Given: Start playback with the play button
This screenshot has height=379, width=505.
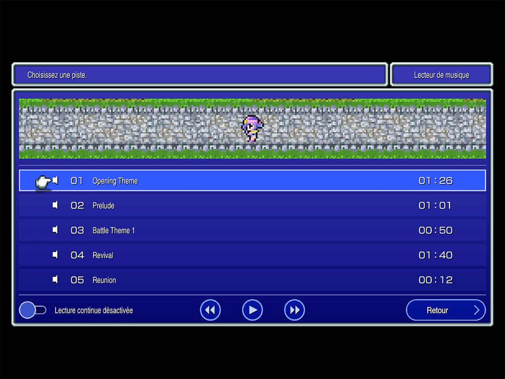Looking at the screenshot, I should [x=252, y=310].
